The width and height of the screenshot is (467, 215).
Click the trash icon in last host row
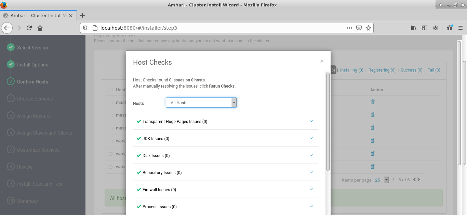click(373, 166)
